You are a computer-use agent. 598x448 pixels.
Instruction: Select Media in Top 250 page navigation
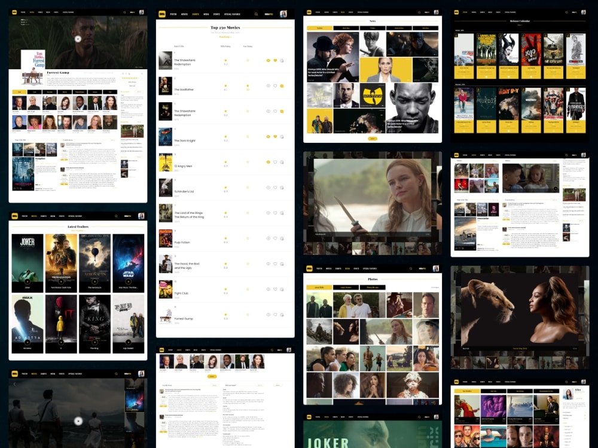pyautogui.click(x=206, y=14)
